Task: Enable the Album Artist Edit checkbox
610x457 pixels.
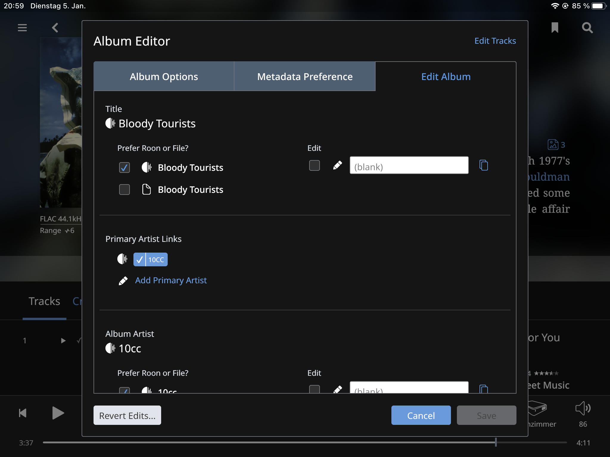Action: pos(315,389)
